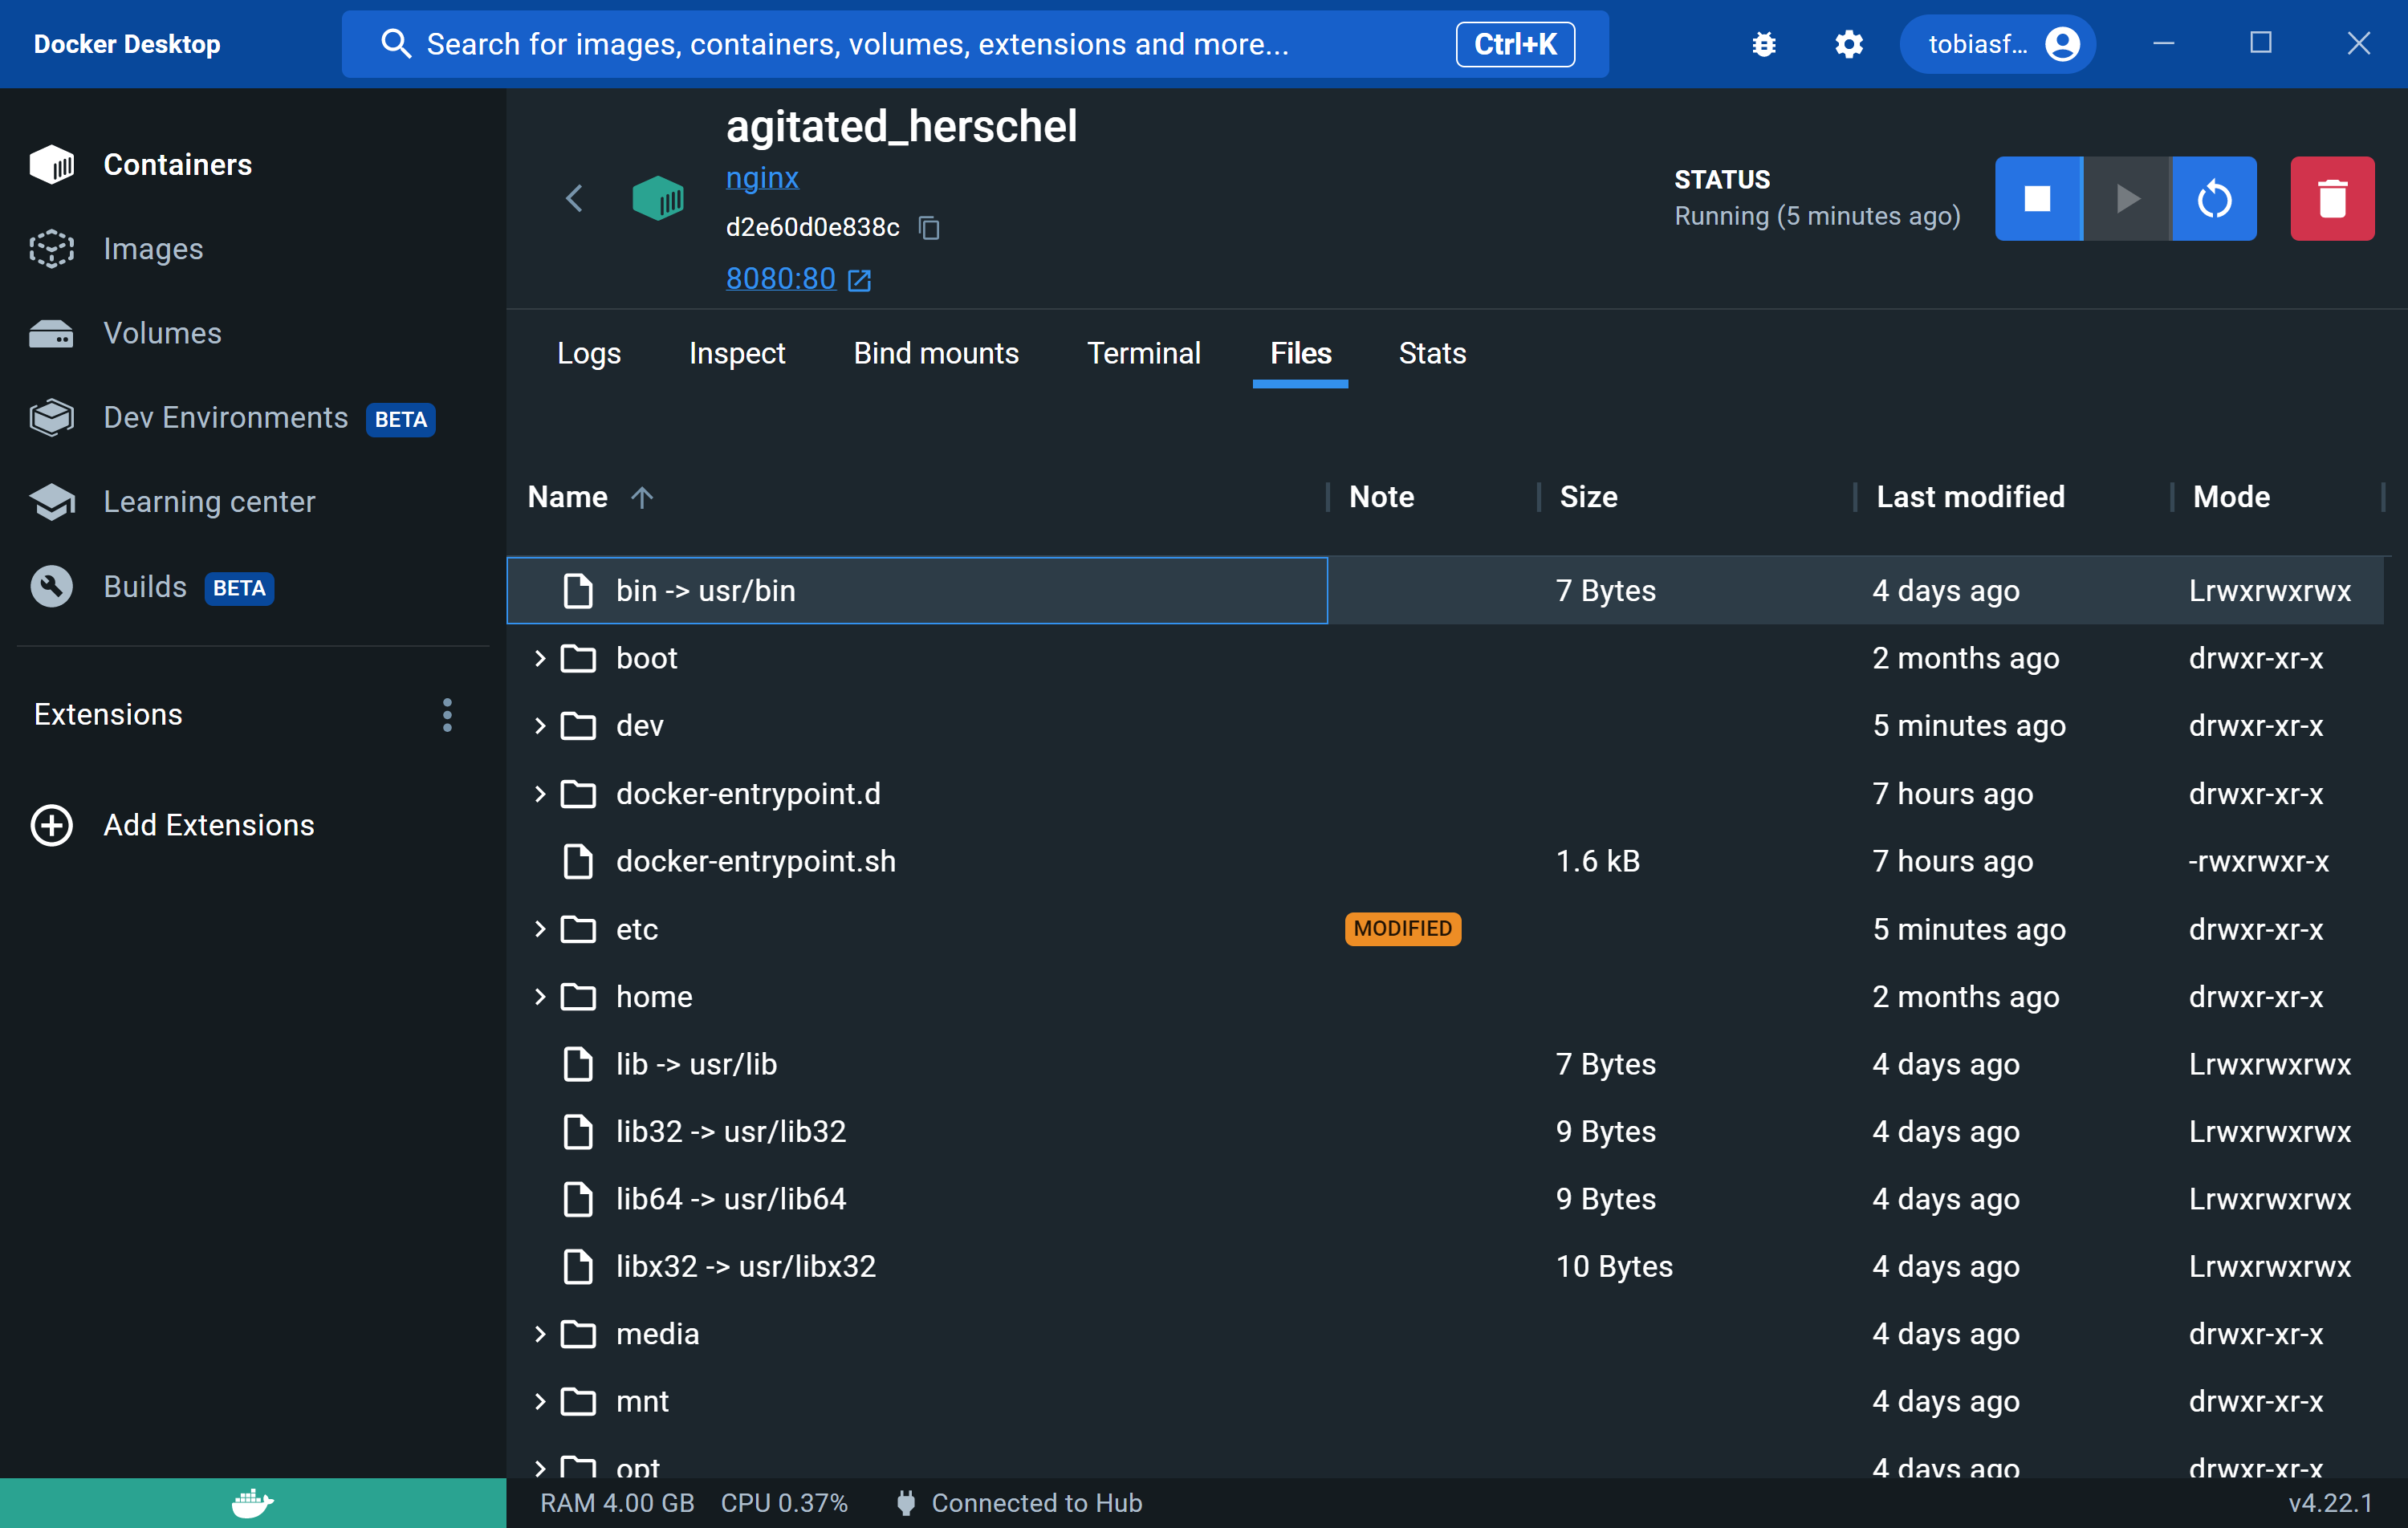
Task: Expand the etc directory
Action: [x=537, y=928]
